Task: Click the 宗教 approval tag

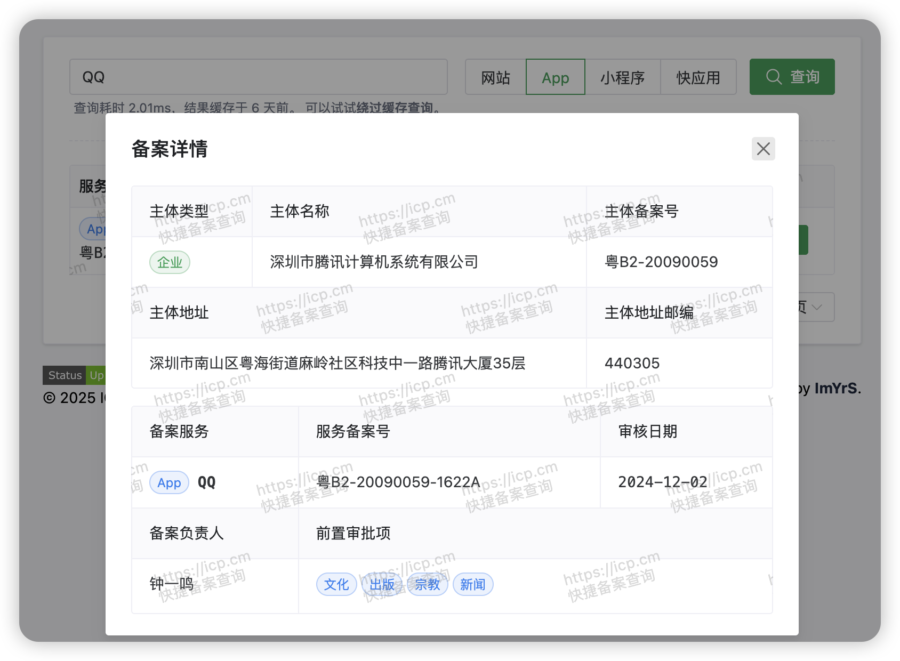Action: click(427, 585)
